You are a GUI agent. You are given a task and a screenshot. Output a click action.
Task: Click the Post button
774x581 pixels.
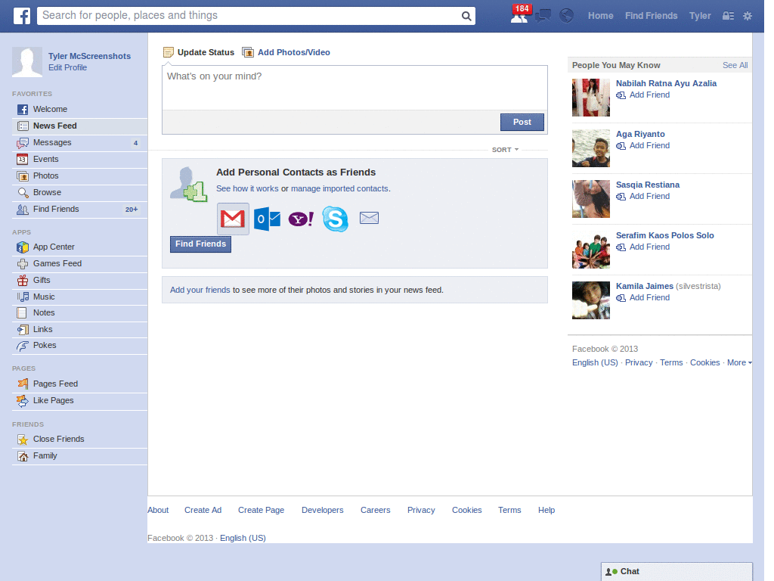point(522,122)
